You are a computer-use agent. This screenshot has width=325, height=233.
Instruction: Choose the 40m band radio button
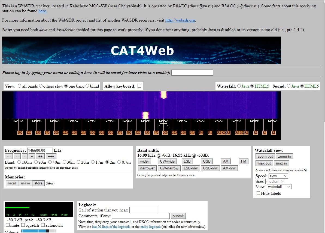pyautogui.click(x=50, y=162)
